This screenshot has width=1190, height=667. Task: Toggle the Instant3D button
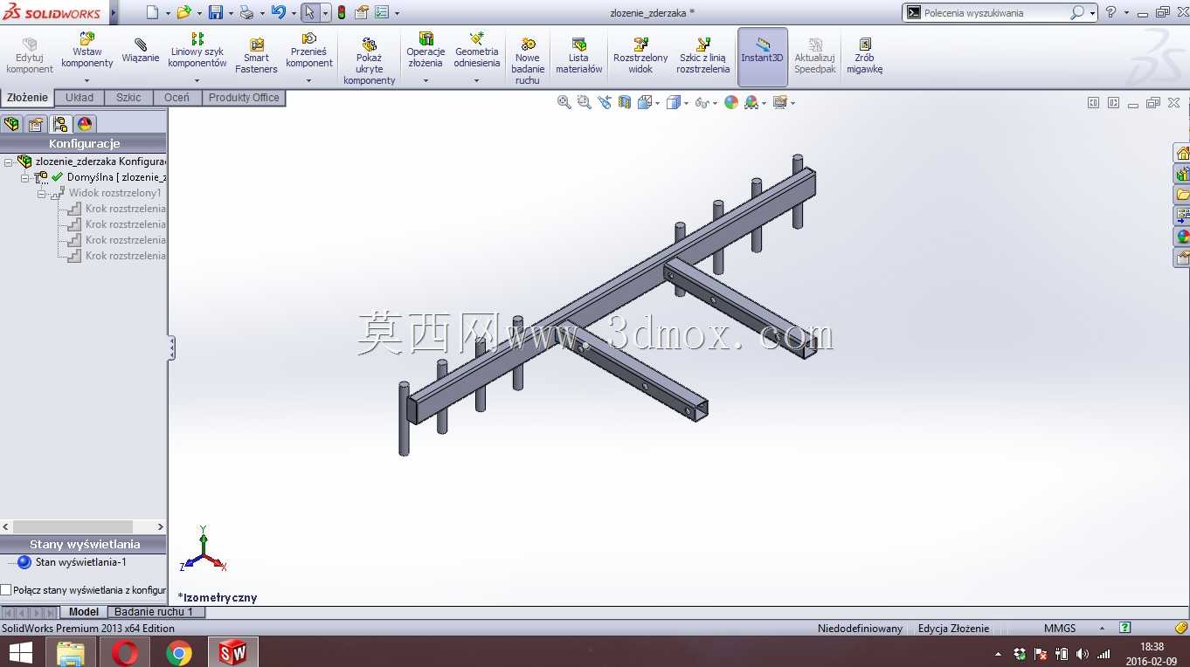pyautogui.click(x=763, y=57)
